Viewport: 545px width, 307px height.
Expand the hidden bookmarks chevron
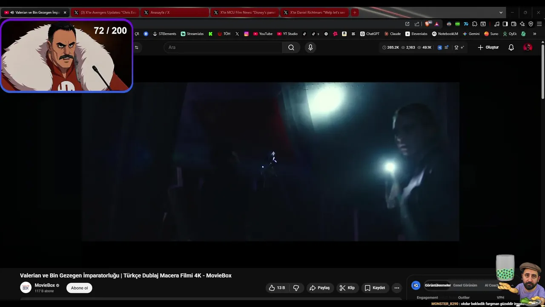534,34
